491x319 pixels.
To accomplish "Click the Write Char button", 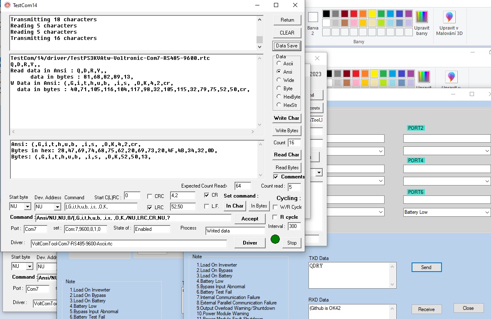I will click(x=286, y=118).
